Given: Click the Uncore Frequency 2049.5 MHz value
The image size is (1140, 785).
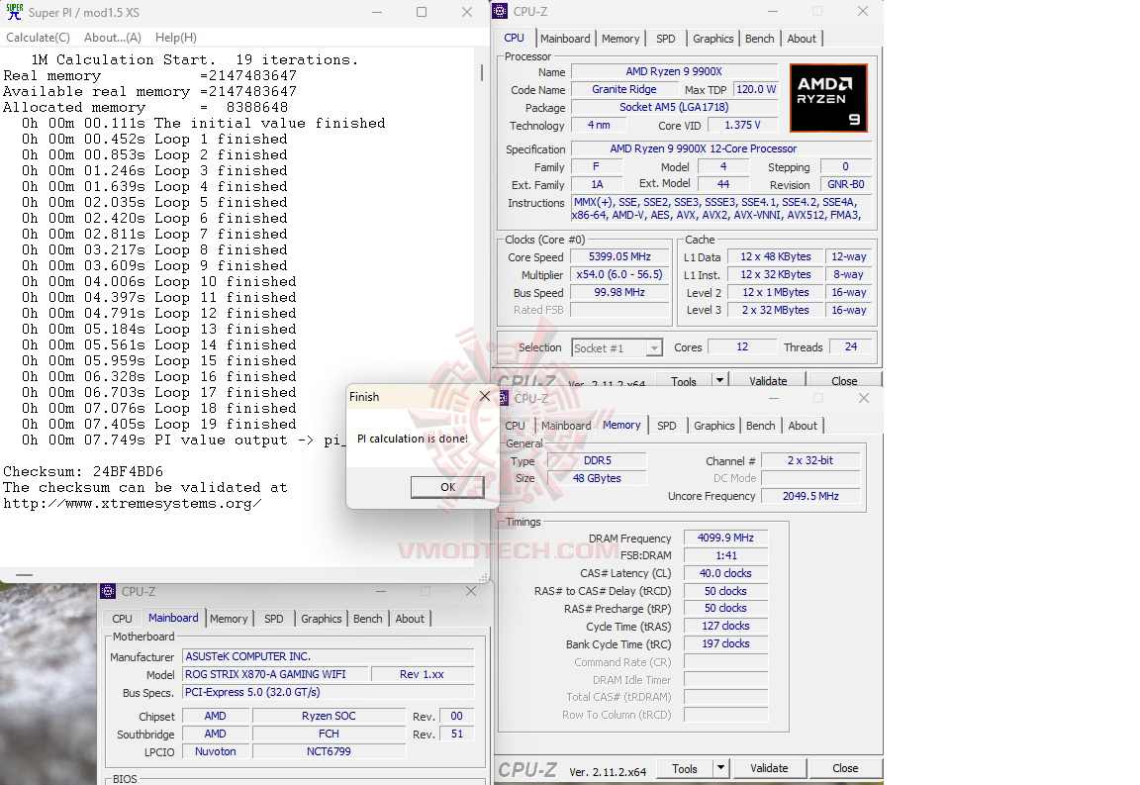Looking at the screenshot, I should pyautogui.click(x=809, y=496).
